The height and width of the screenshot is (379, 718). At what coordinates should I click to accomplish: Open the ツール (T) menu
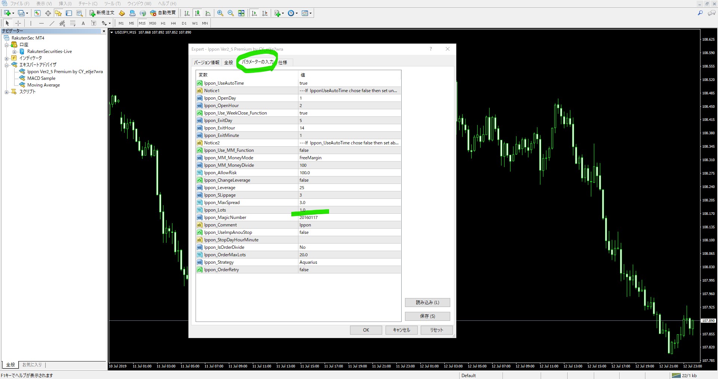(112, 4)
